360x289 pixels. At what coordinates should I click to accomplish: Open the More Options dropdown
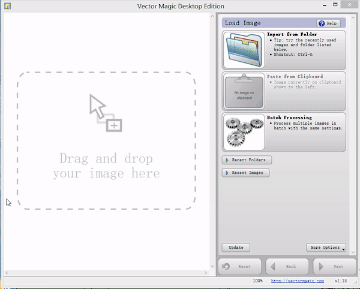tap(326, 248)
